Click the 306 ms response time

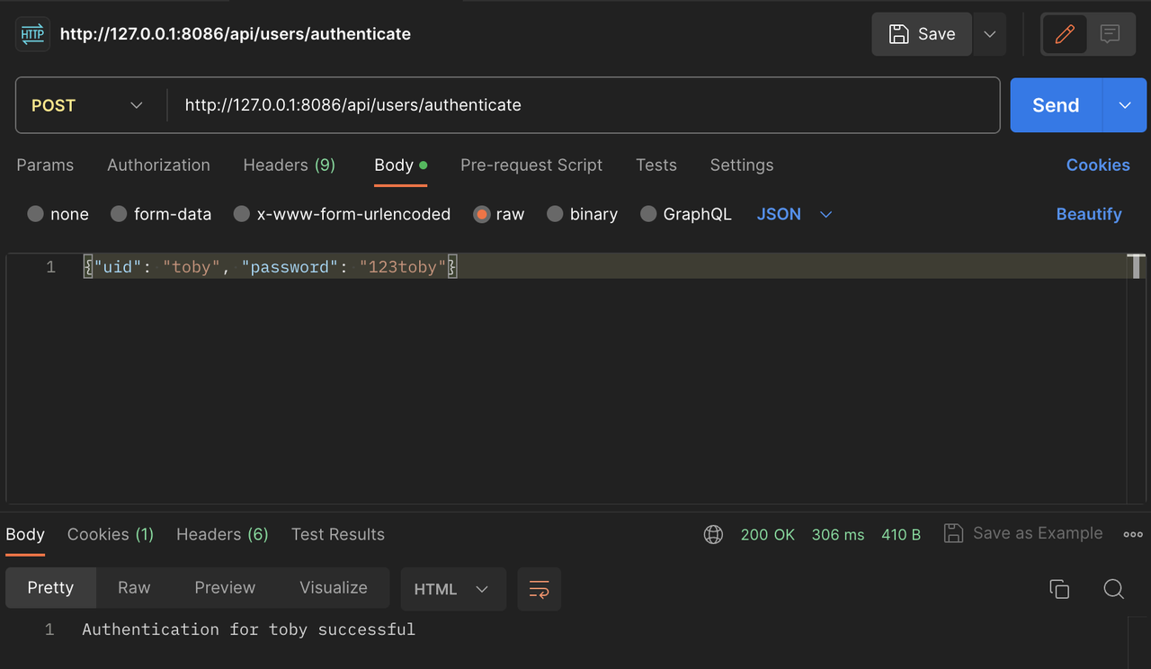coord(838,534)
